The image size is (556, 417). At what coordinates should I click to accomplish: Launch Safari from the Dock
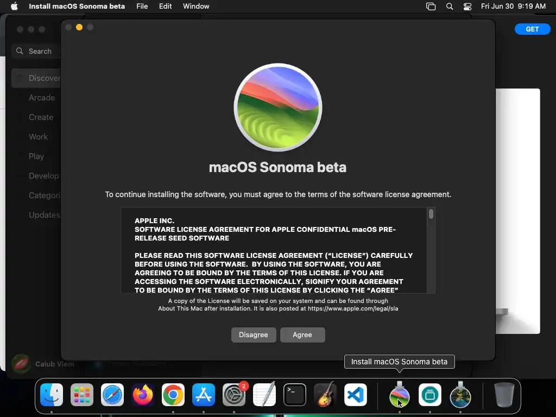[112, 395]
